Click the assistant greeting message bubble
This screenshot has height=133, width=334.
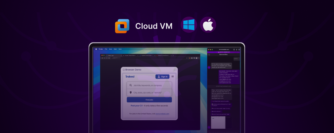[221, 66]
